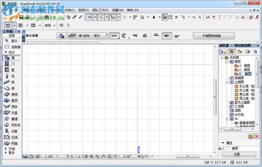Image resolution: width=262 pixels, height=167 pixels.
Task: Collapse the 设计 group in toolbox
Action: (x=6, y=52)
